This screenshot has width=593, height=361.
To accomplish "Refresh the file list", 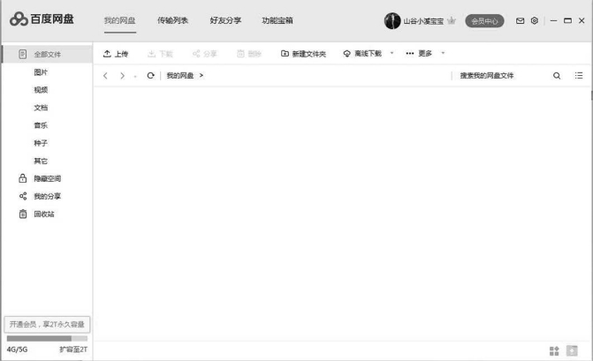I will [x=150, y=76].
